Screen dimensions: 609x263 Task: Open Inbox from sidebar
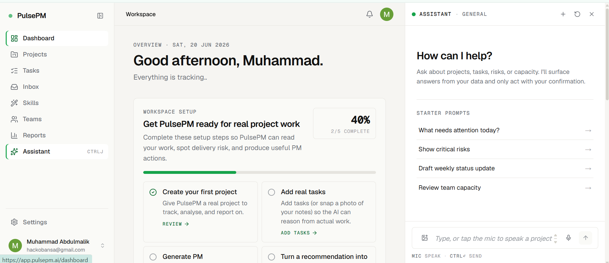(57, 87)
